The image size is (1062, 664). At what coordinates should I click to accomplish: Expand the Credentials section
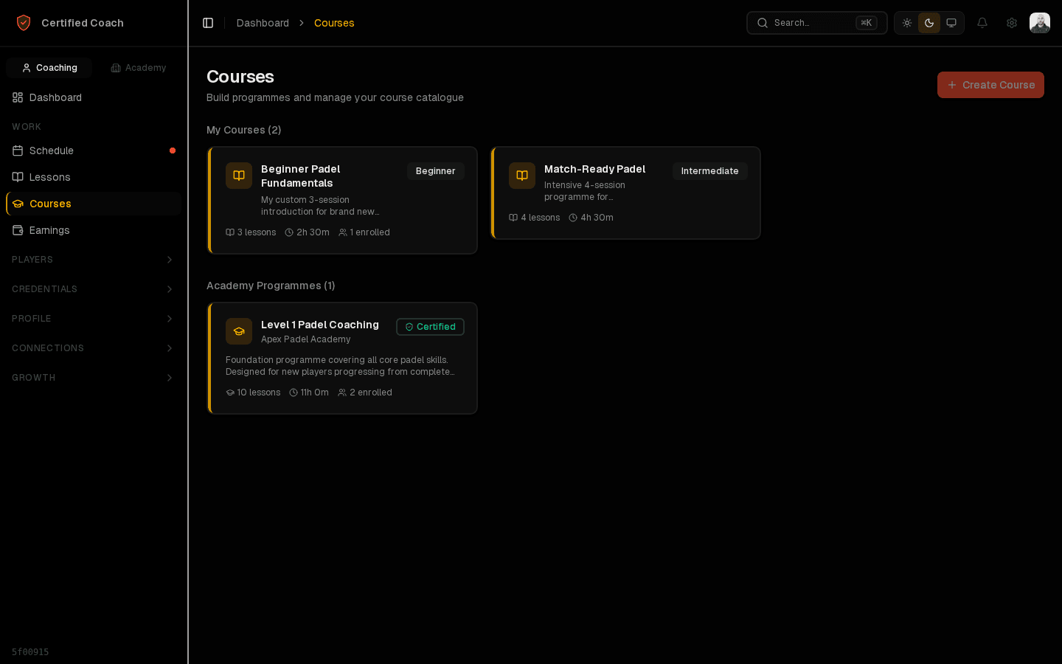tap(93, 289)
